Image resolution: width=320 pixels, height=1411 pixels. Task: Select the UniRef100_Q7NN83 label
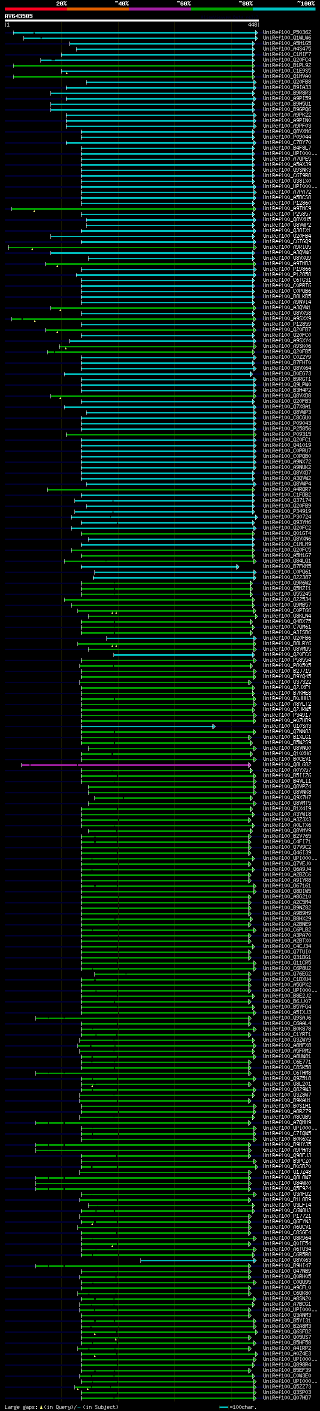[286, 732]
